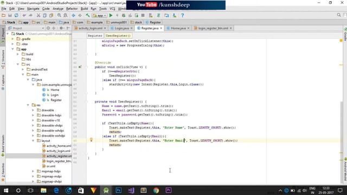Screen dimensions: 347x195
Task: Click the Cut scissors icon
Action: (x=38, y=15)
